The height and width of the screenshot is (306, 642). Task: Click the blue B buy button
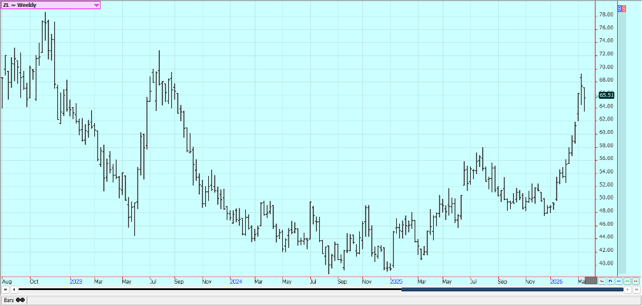coord(620,8)
